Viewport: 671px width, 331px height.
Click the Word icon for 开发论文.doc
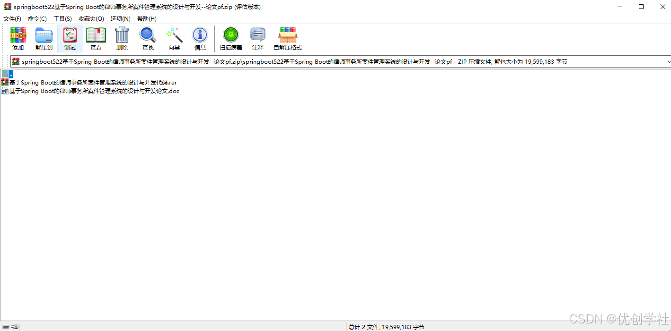(x=5, y=91)
